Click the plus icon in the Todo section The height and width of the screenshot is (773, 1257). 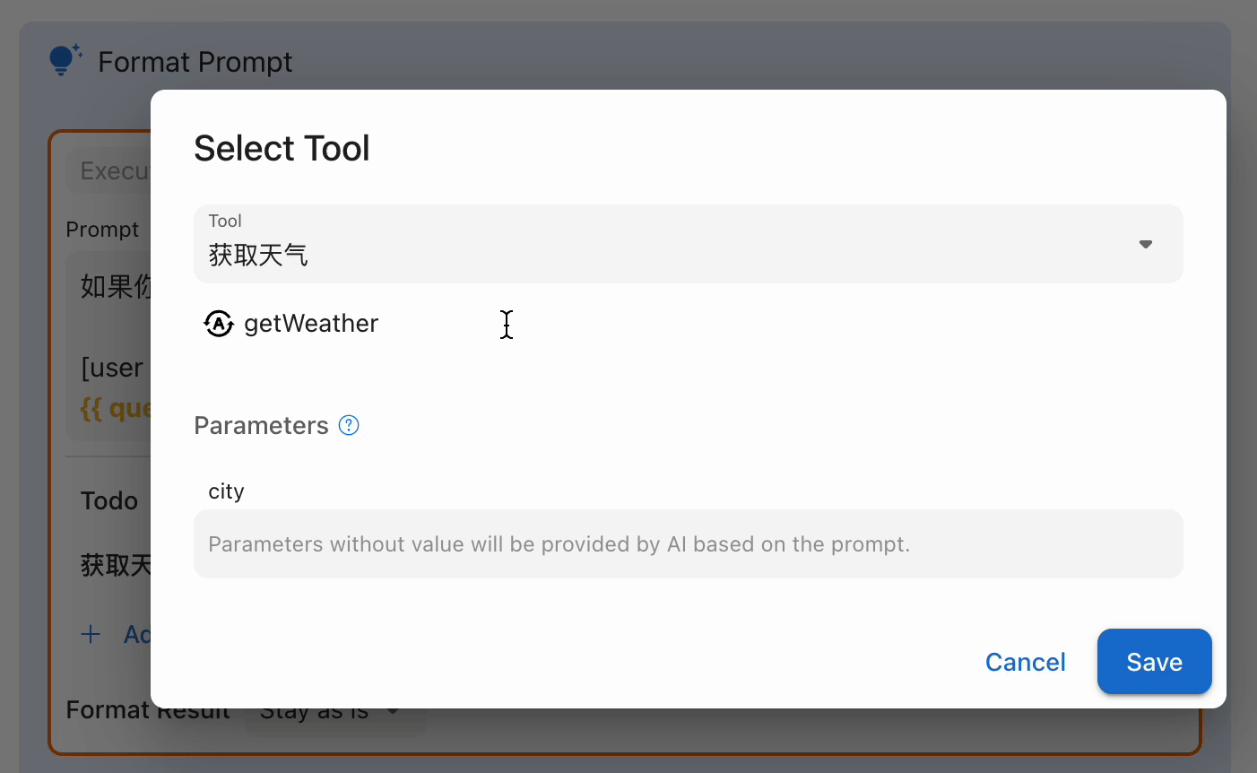[x=91, y=635]
